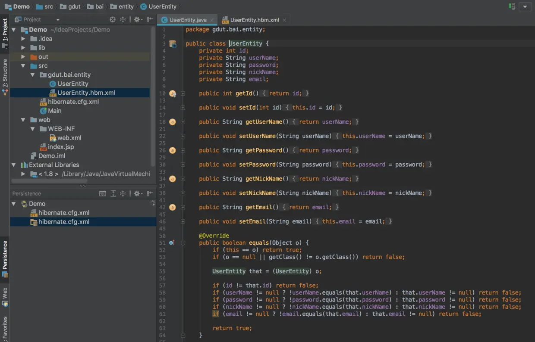
Task: Click Collapse All icon in Project panel
Action: [x=123, y=19]
